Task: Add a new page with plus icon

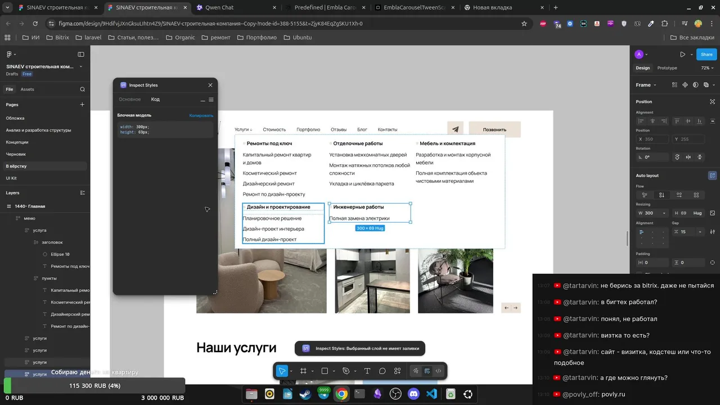Action: click(x=82, y=105)
